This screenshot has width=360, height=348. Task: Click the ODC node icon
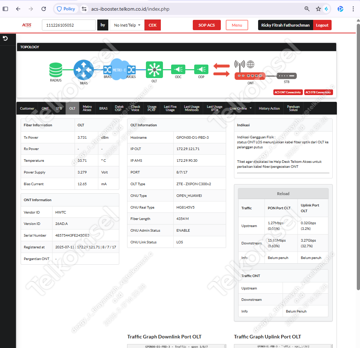click(178, 69)
